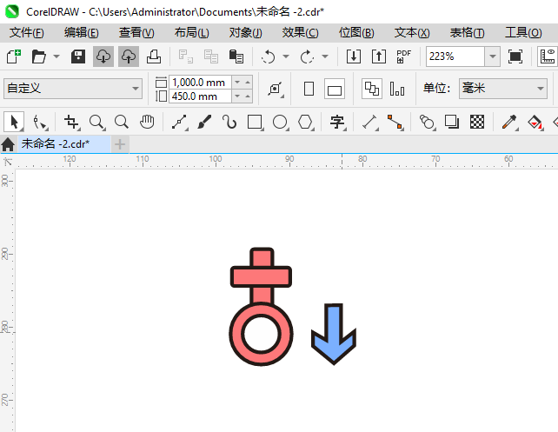Select the Blend effects tool
The width and height of the screenshot is (558, 432).
click(427, 122)
